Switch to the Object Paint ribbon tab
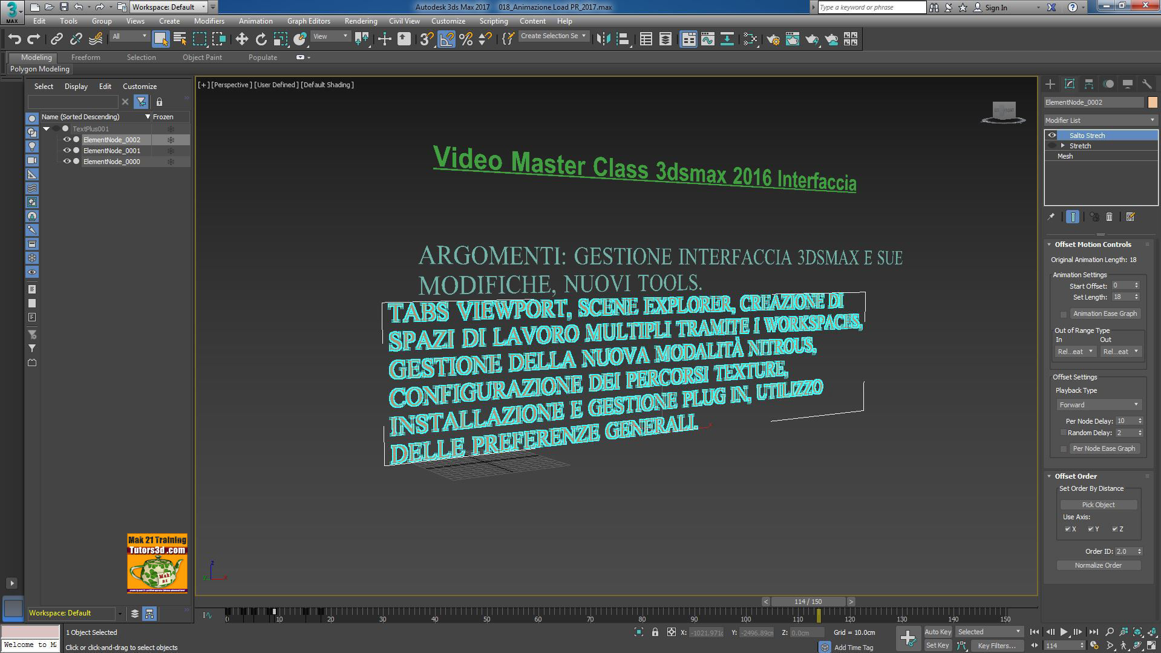 tap(202, 57)
